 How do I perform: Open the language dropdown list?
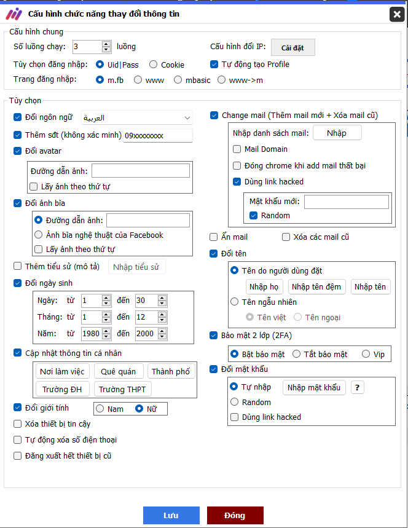coord(187,118)
